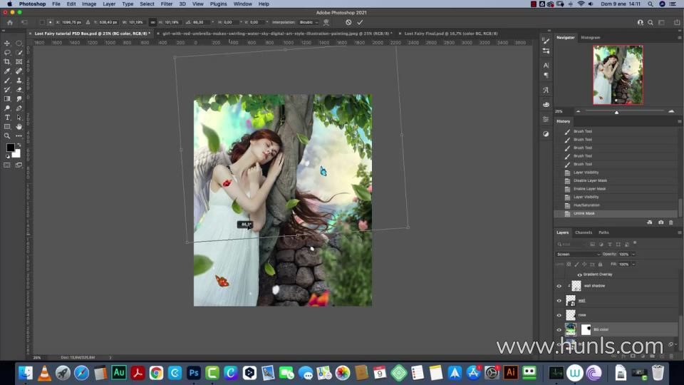Open the Screen blend mode dropdown

click(x=578, y=254)
